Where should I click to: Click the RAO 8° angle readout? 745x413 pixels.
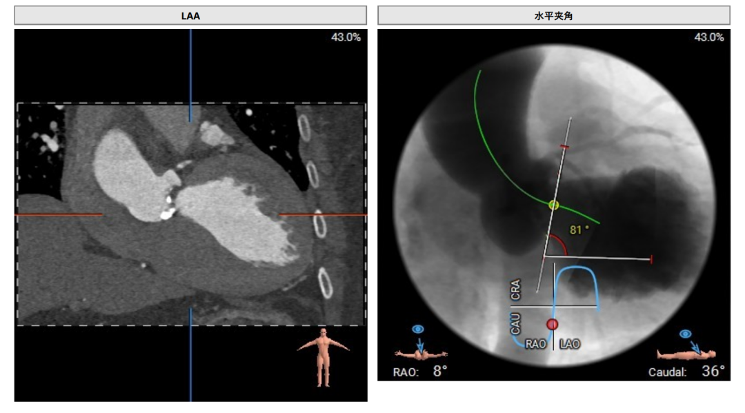coord(420,371)
